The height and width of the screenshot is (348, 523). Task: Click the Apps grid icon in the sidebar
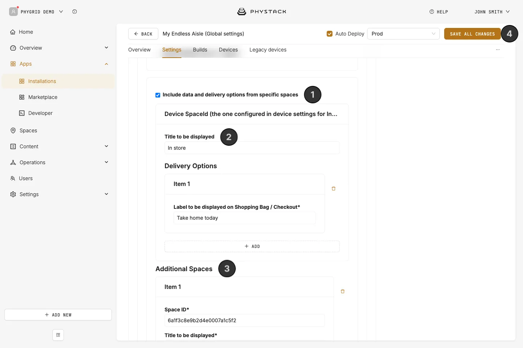click(13, 64)
